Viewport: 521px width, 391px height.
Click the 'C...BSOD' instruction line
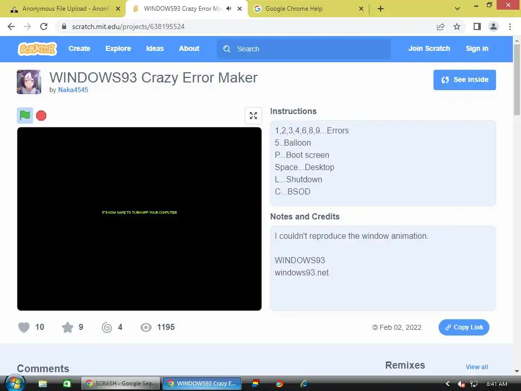[x=293, y=192]
